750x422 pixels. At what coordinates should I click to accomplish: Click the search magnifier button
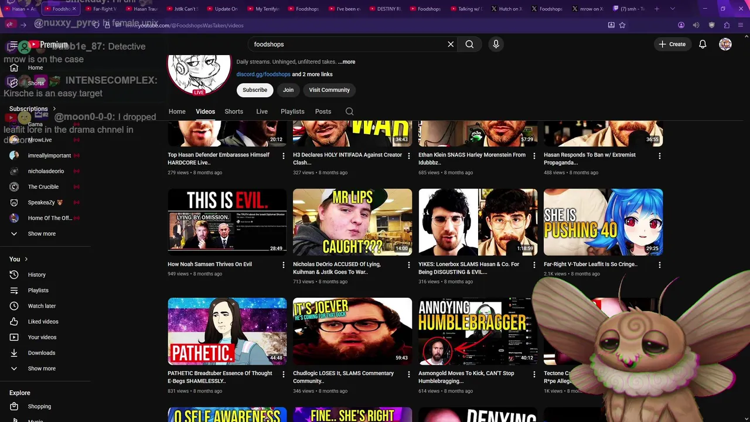tap(469, 44)
